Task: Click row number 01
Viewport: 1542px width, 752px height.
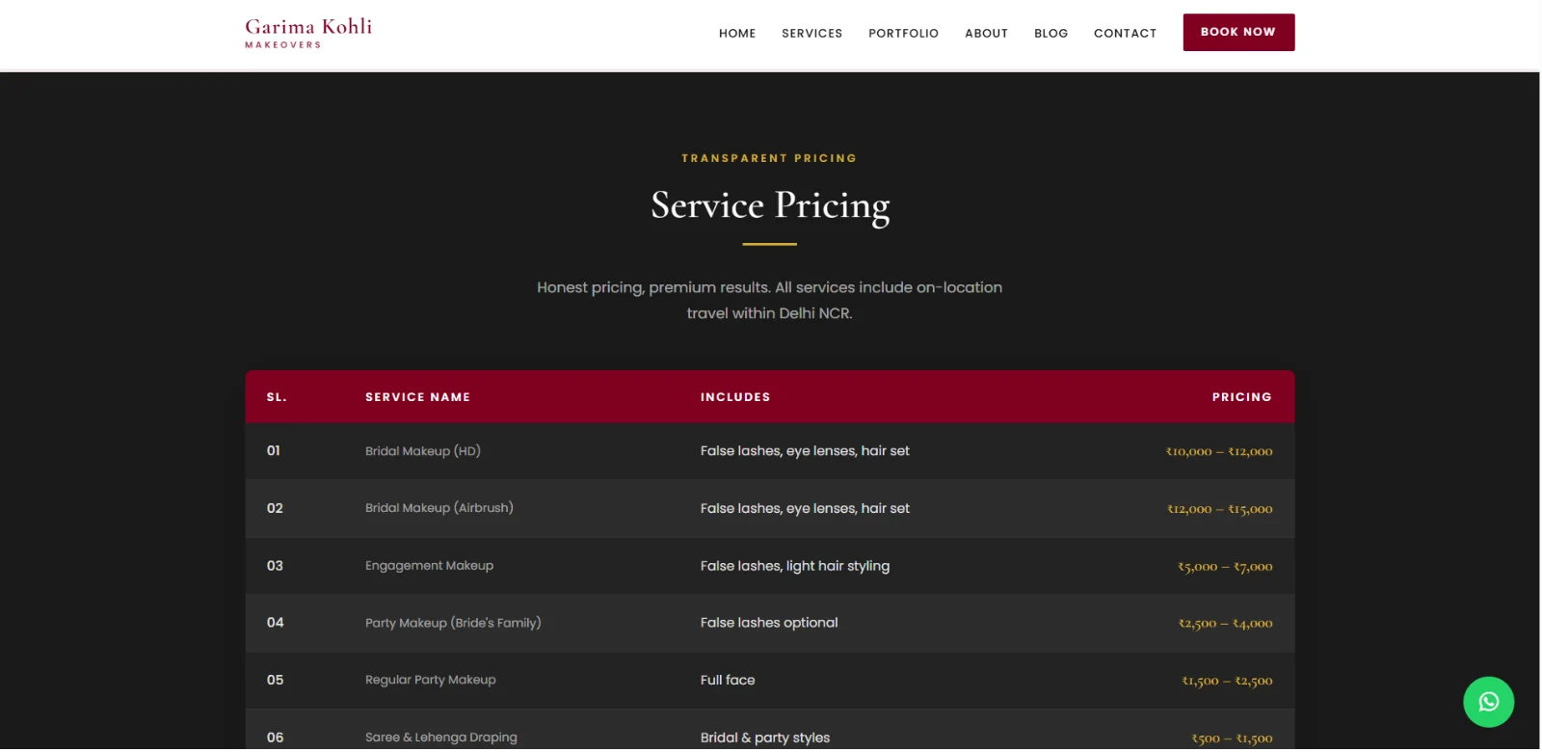Action: pos(274,450)
